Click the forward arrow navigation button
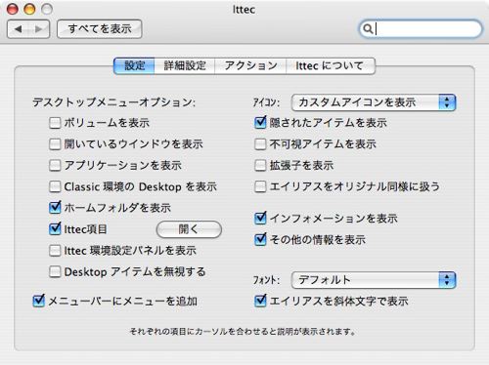Screen dimensions: 489x365 click(x=39, y=29)
